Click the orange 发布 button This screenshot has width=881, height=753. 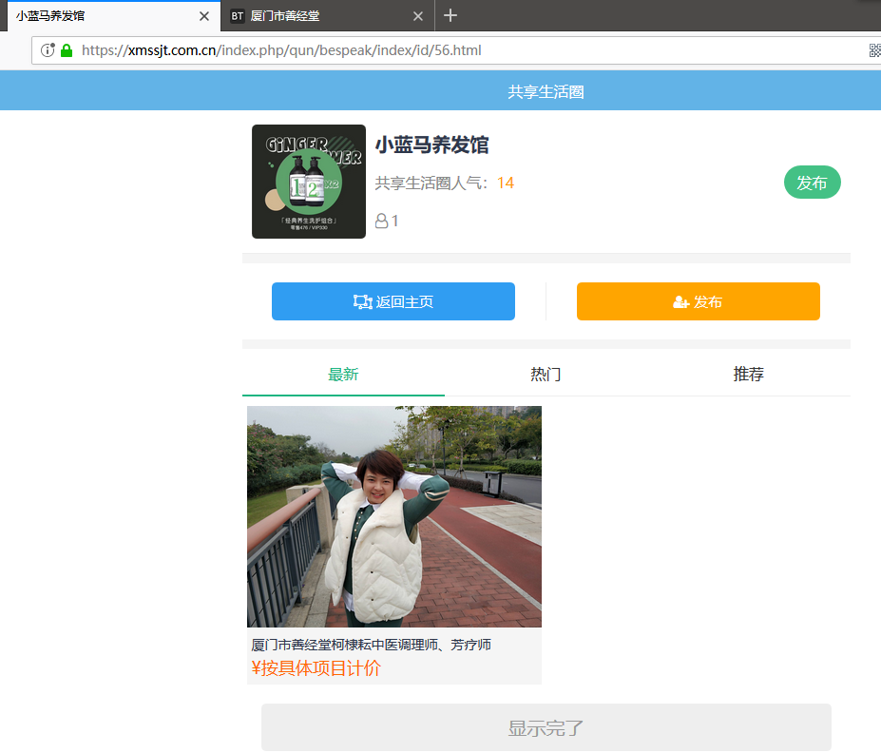(x=698, y=301)
